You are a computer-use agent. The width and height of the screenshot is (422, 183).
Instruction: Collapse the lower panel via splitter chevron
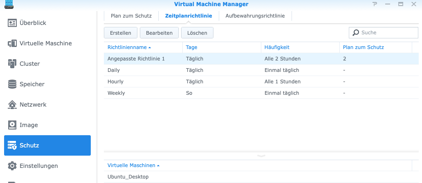coord(261,156)
